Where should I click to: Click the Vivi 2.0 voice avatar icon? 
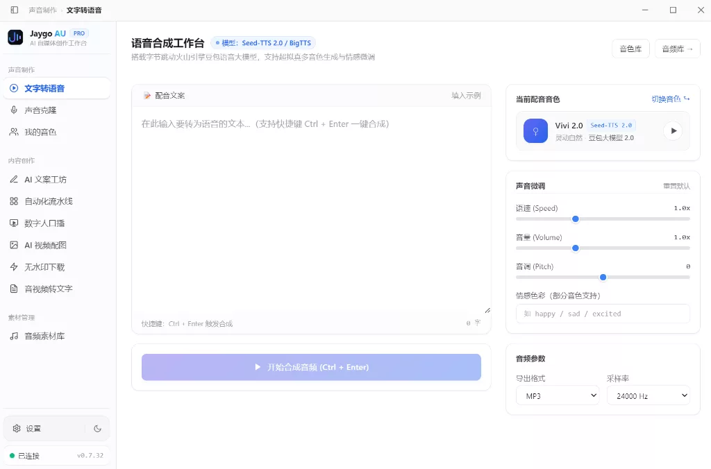pos(535,131)
